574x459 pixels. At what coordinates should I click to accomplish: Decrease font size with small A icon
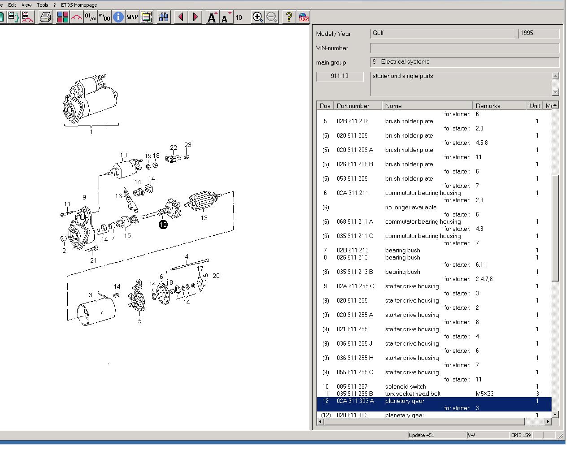coord(226,17)
